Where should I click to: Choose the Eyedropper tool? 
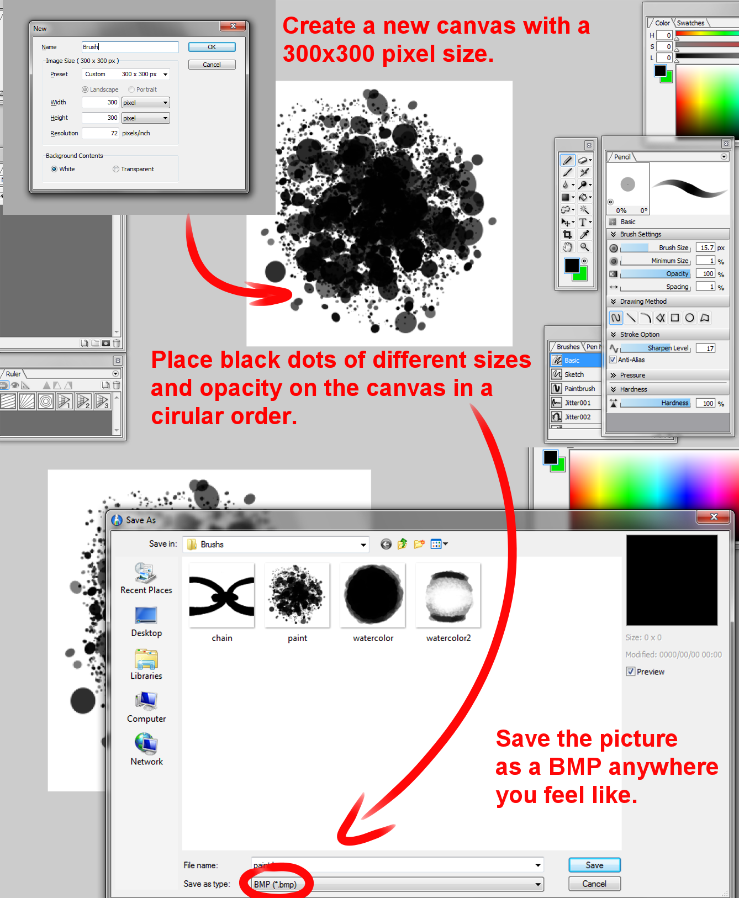tap(584, 235)
